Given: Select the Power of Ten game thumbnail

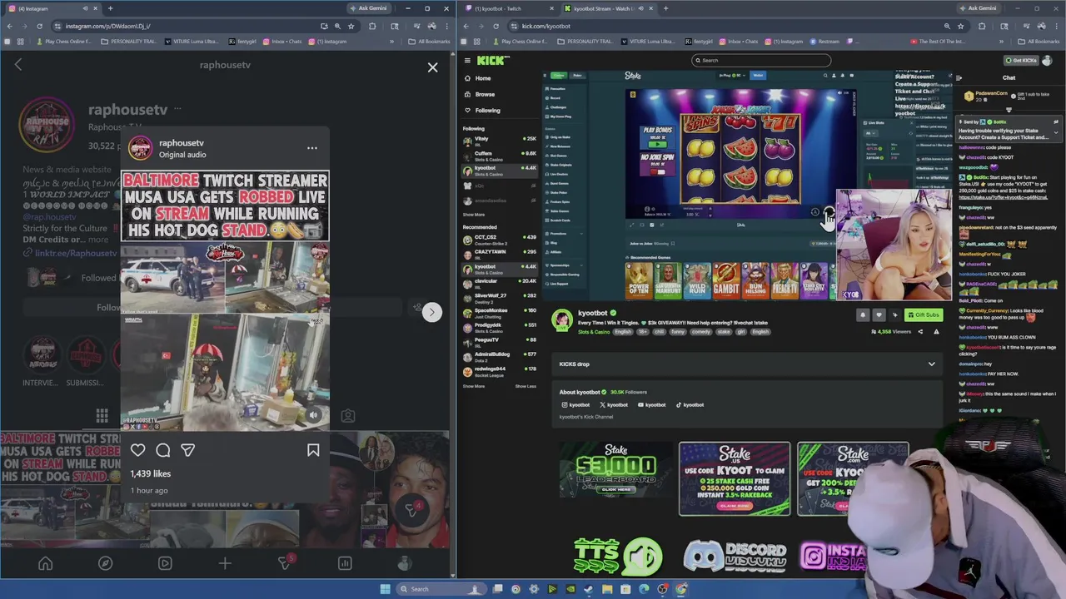Looking at the screenshot, I should click(639, 281).
